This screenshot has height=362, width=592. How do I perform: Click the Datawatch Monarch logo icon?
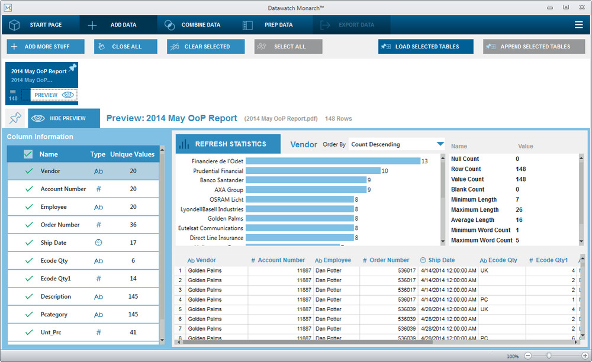click(8, 8)
